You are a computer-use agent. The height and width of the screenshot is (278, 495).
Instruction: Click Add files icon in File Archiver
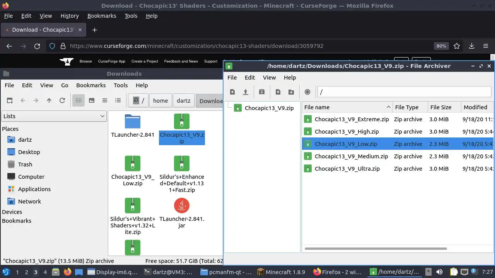click(278, 92)
